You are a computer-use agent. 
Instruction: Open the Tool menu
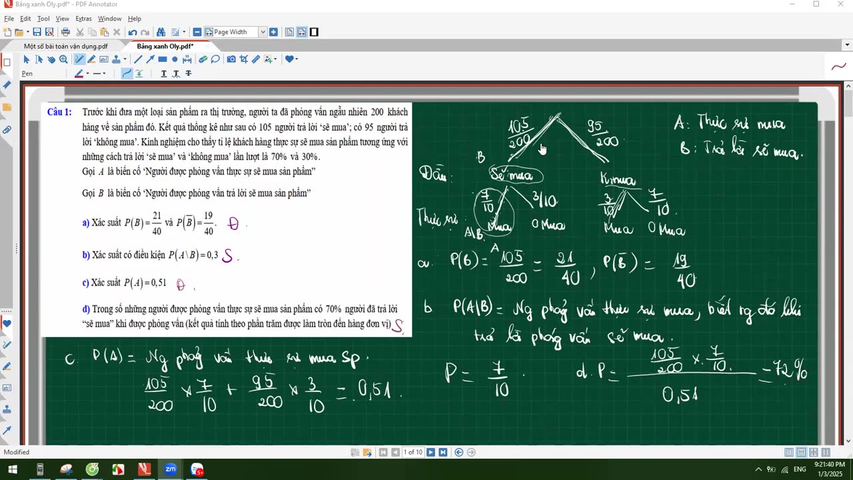pyautogui.click(x=43, y=19)
